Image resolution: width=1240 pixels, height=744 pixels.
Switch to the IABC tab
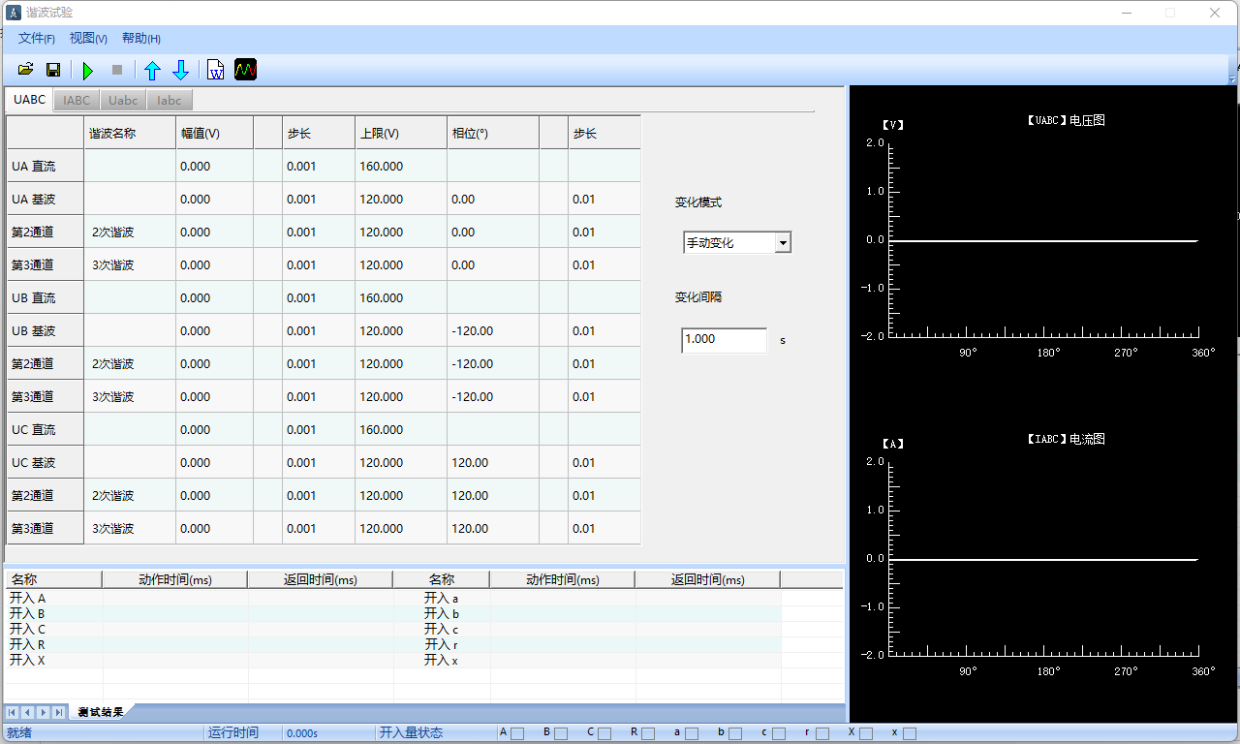(77, 100)
